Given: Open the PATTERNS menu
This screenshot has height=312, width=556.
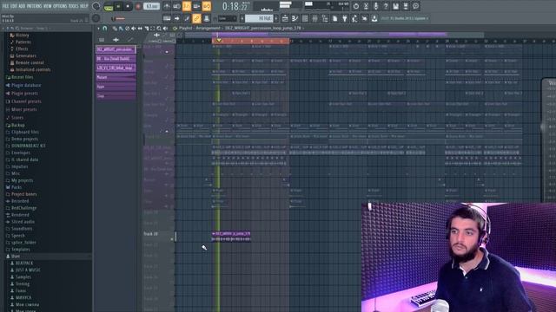Looking at the screenshot, I should click(x=35, y=6).
